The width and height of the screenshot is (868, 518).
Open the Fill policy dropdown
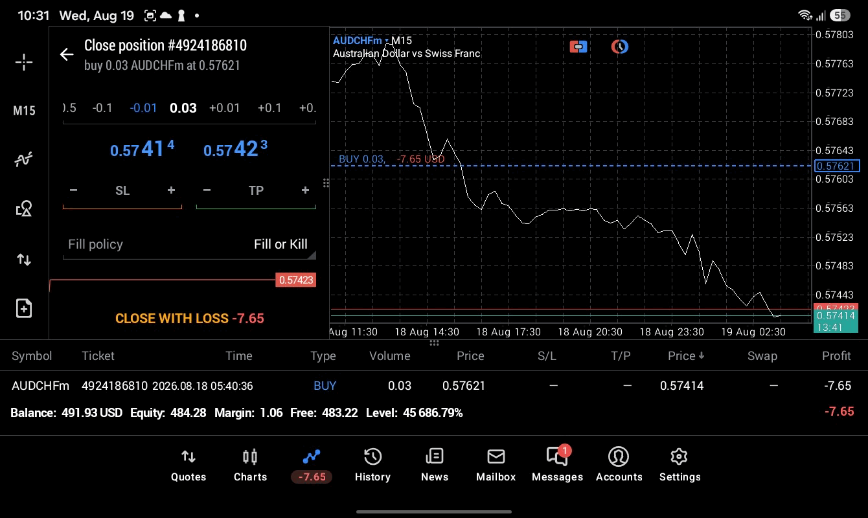point(189,244)
